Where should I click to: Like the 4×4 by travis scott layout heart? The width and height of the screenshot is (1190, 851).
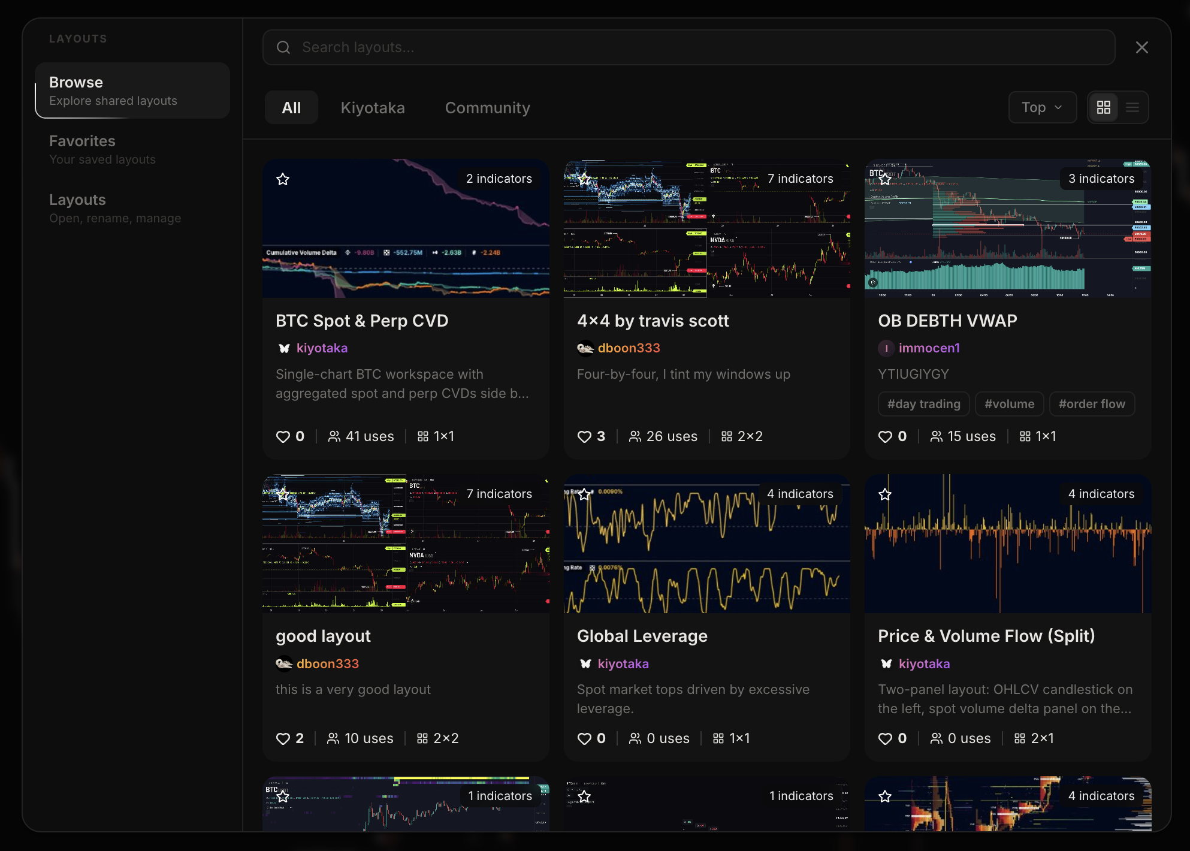pos(584,437)
